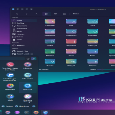The height and width of the screenshot is (115, 115).
Task: Switch Dolphin to icons view mode
Action: pos(47,14)
